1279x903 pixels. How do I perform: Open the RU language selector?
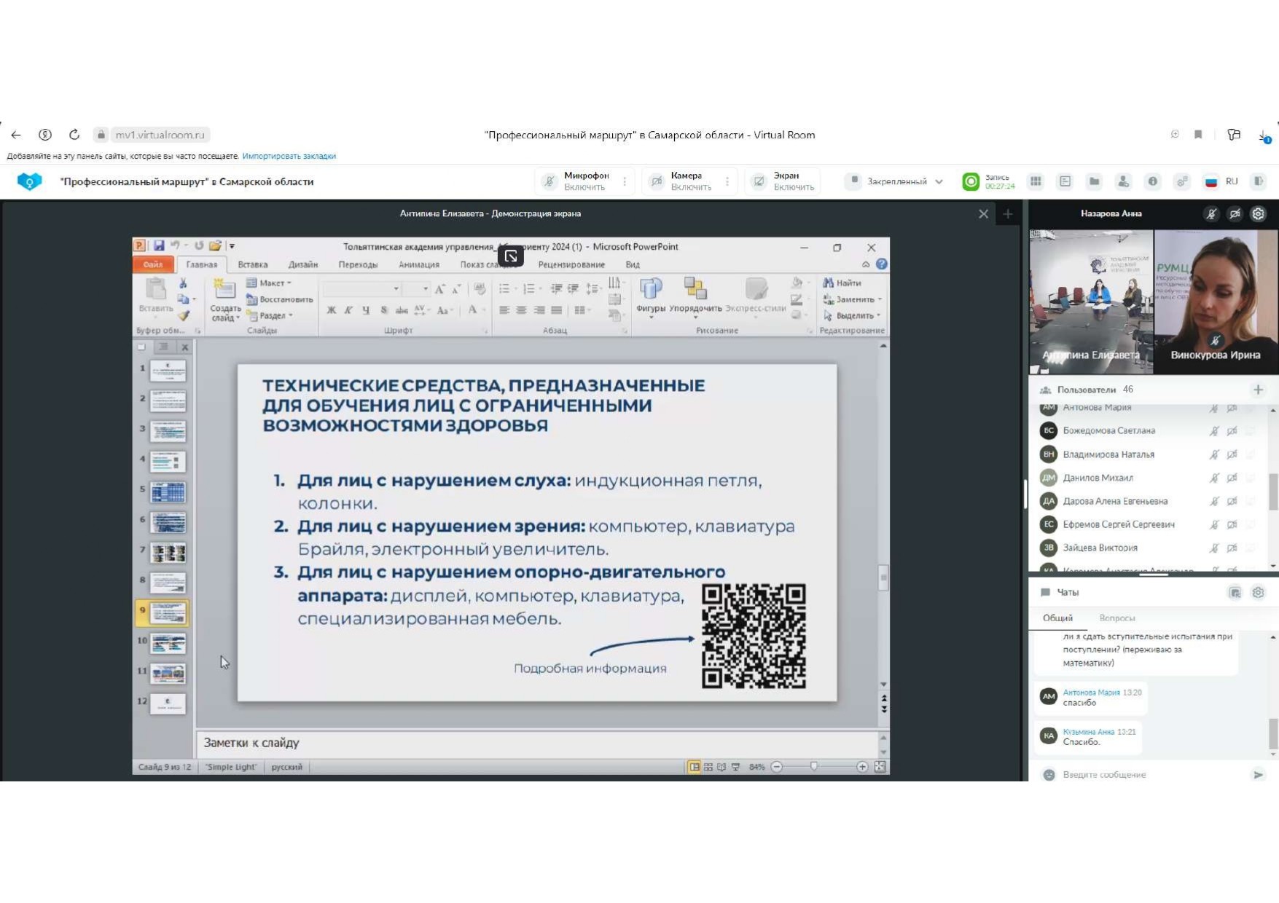click(x=1231, y=181)
